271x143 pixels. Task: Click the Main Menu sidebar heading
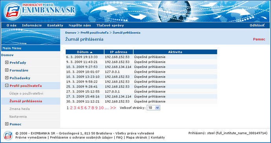pos(12,48)
